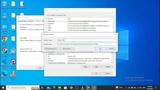Click Browse File button
Screen dimensions: 160x90
pos(67,49)
